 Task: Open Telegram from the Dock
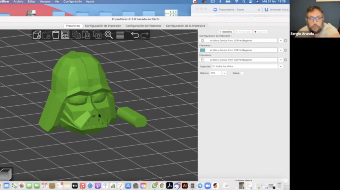pos(200,186)
